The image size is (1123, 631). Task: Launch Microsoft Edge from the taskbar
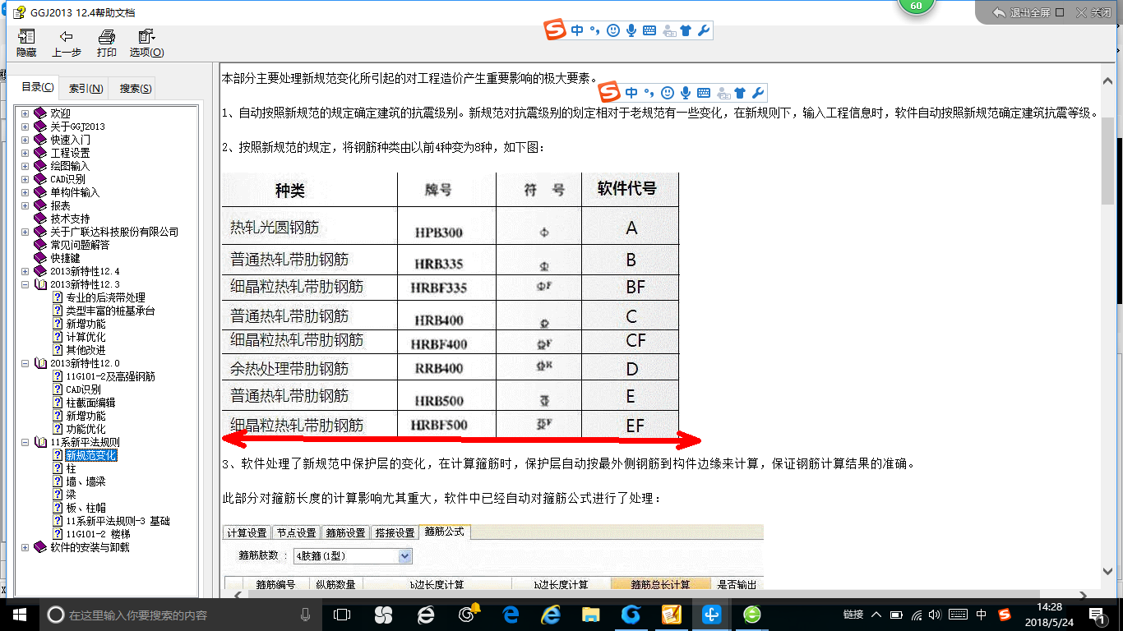tap(510, 614)
